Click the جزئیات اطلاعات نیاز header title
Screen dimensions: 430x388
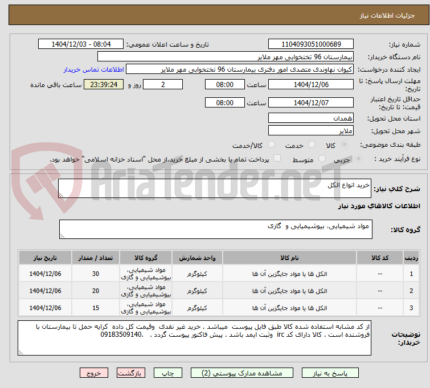[387, 15]
